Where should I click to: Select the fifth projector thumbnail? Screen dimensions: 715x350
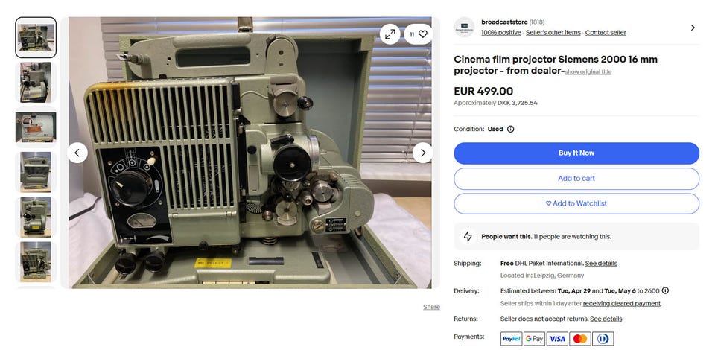pyautogui.click(x=36, y=217)
